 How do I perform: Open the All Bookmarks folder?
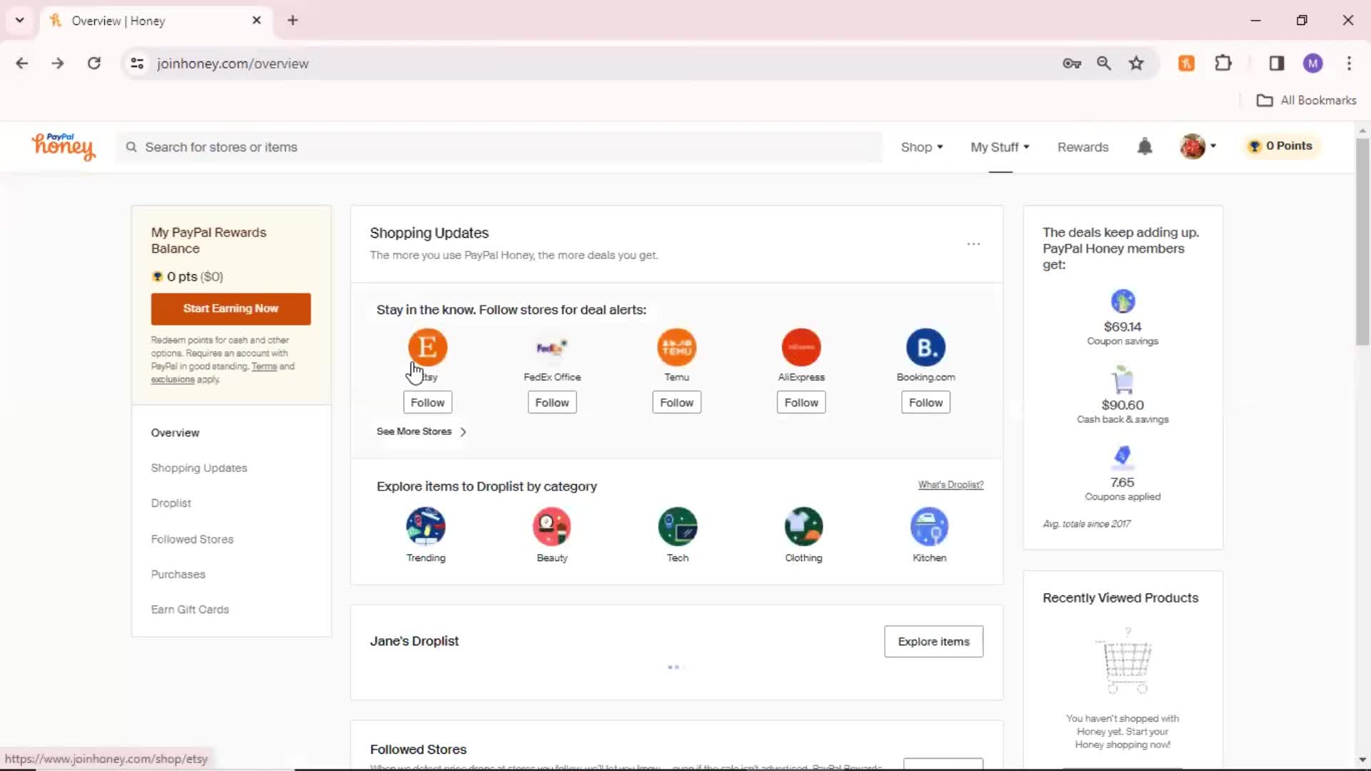pos(1306,101)
